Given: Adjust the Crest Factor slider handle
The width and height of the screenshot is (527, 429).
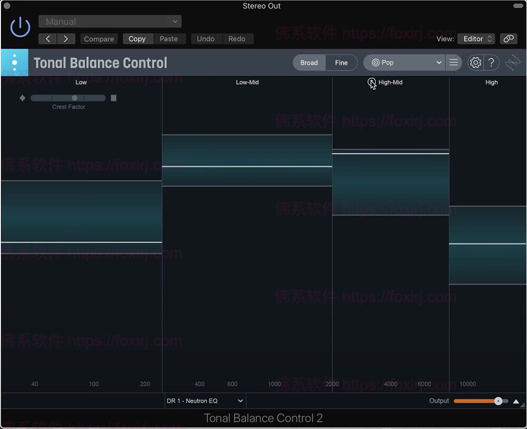Looking at the screenshot, I should pyautogui.click(x=74, y=98).
